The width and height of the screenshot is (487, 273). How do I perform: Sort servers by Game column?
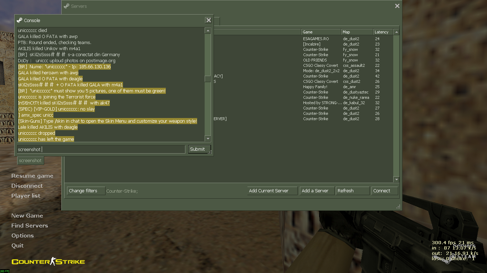(321, 32)
